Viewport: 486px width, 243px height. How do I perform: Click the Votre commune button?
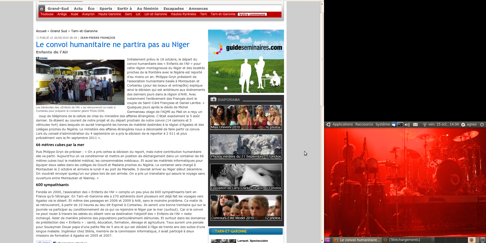point(252,14)
